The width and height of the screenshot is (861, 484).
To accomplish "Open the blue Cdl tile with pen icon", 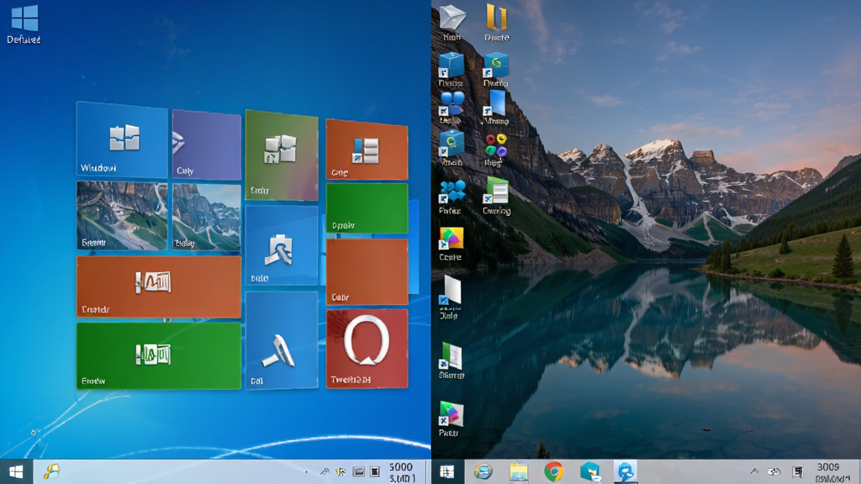I will pos(281,340).
